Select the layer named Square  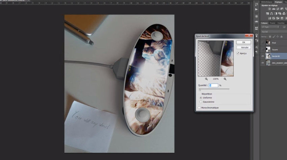[x=275, y=50]
